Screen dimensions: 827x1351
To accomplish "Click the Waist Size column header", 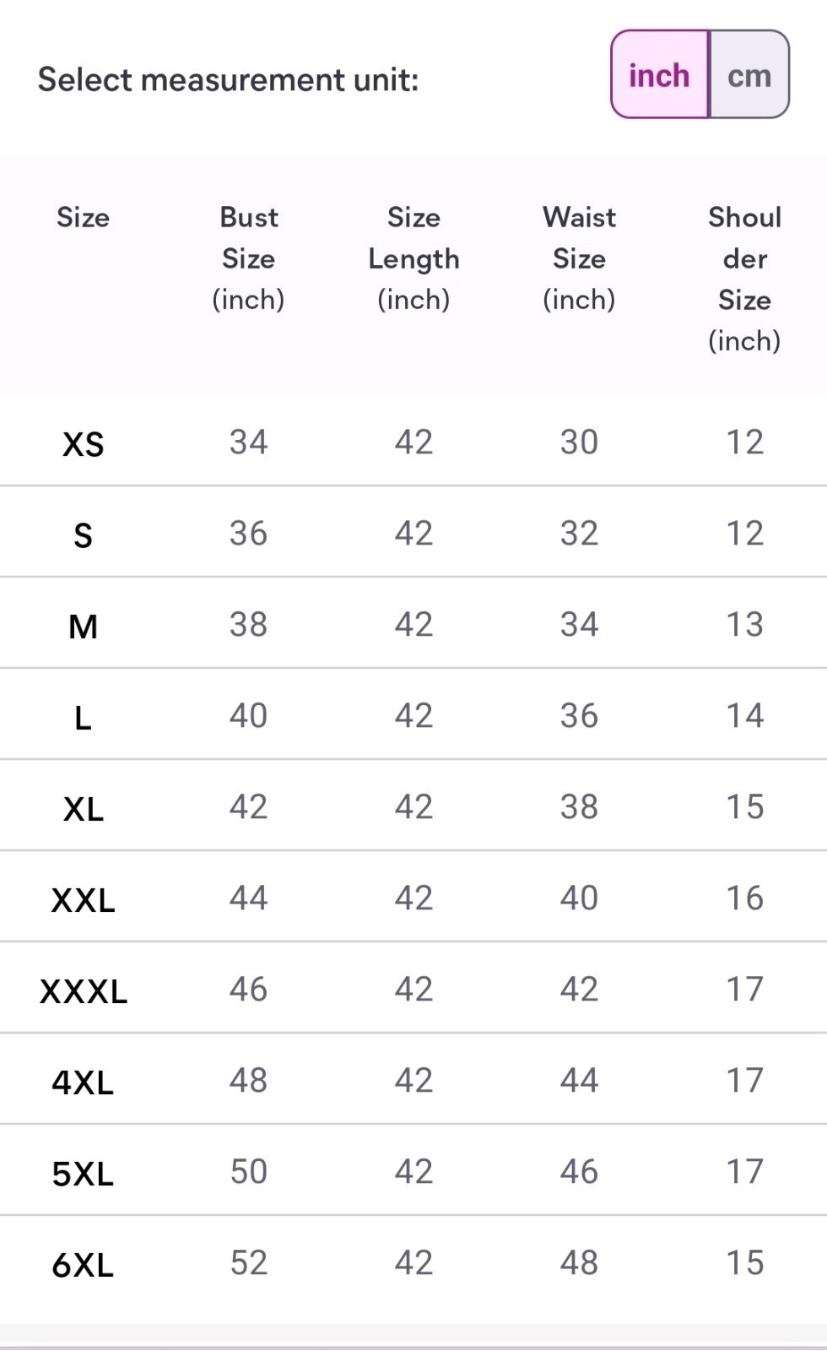I will [x=579, y=258].
